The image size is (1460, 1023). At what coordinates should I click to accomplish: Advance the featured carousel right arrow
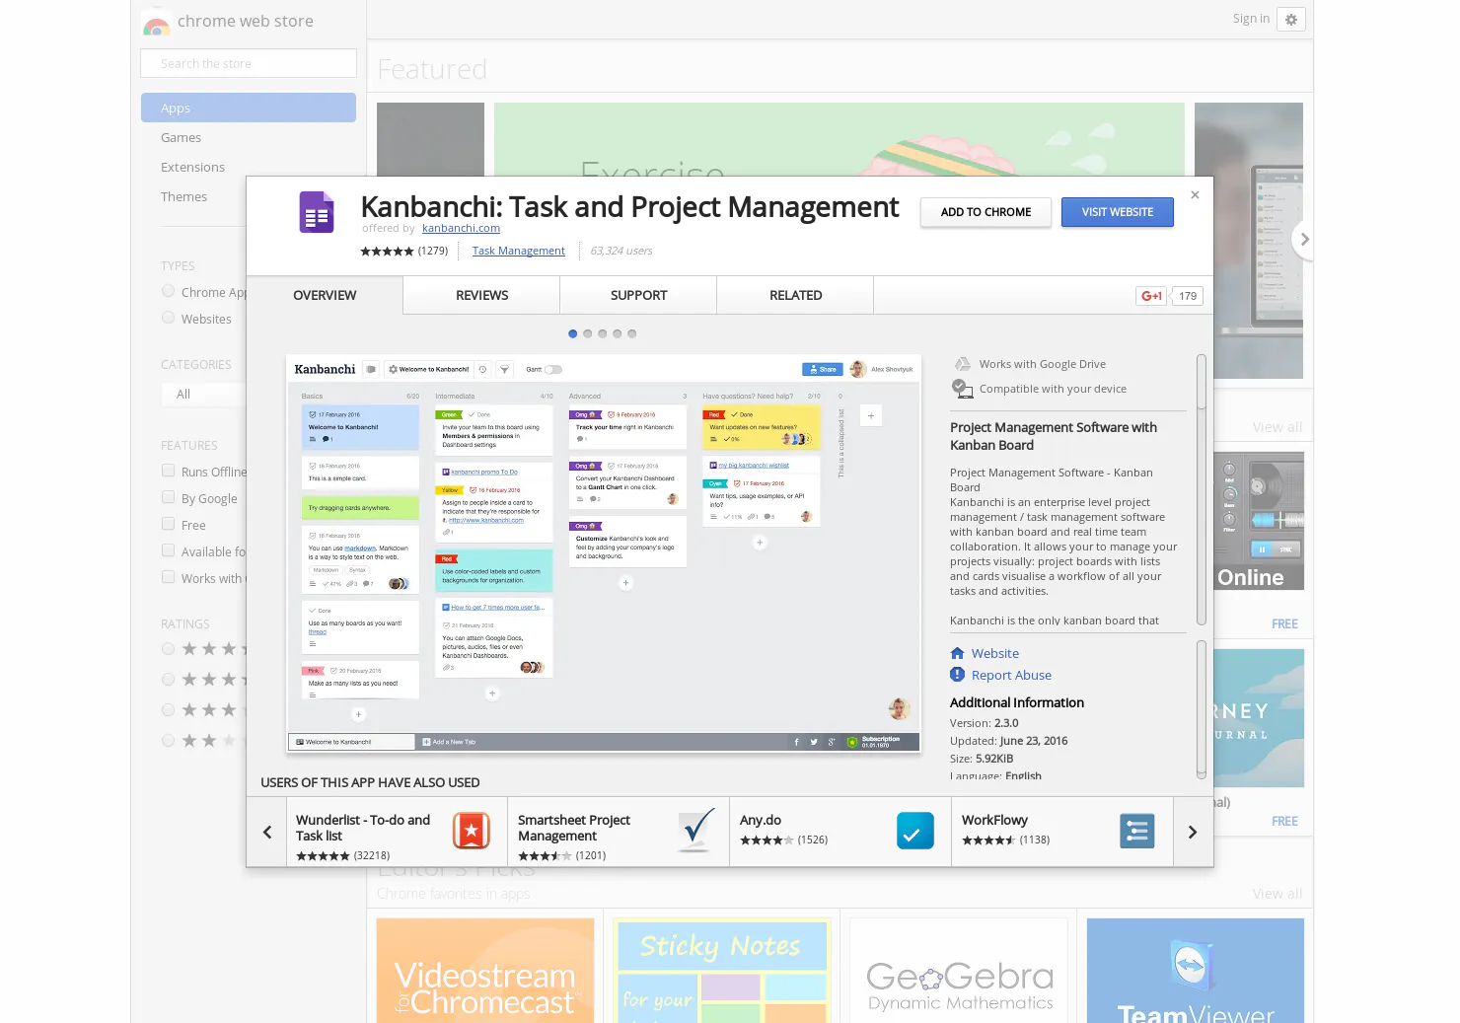pyautogui.click(x=1303, y=240)
